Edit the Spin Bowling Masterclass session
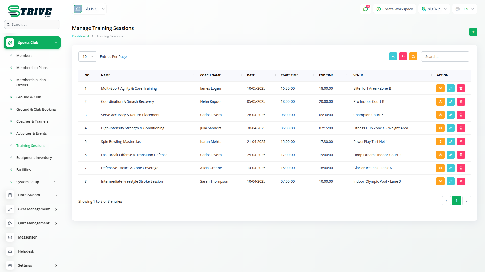Viewport: 485px width, 272px height. [450, 142]
